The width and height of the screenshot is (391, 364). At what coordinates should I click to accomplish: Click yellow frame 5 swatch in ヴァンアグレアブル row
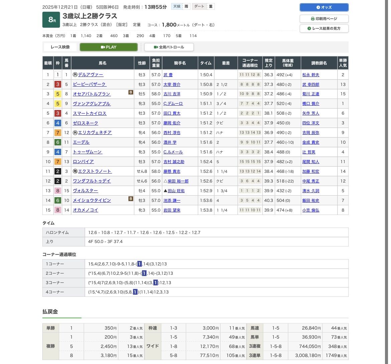57,104
